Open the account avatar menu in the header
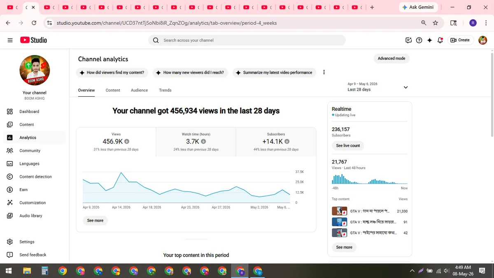The height and width of the screenshot is (278, 494). coord(483,40)
